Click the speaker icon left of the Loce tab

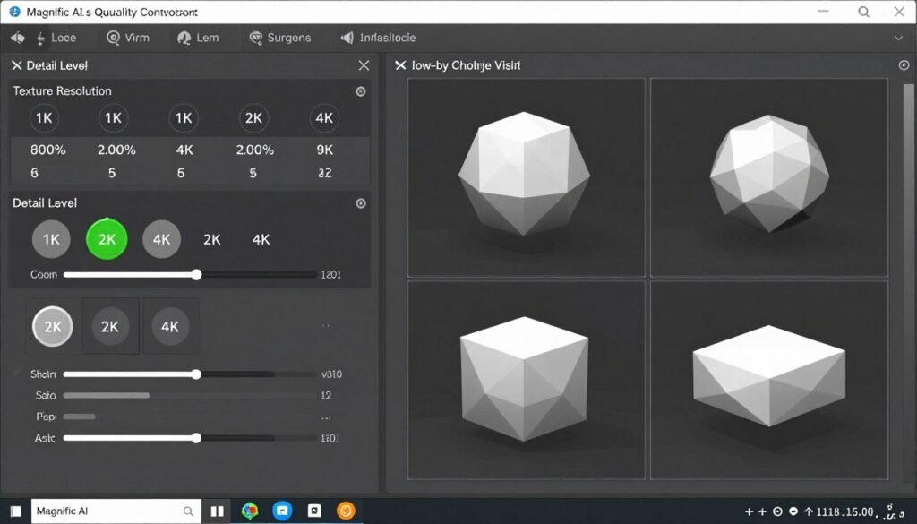18,38
